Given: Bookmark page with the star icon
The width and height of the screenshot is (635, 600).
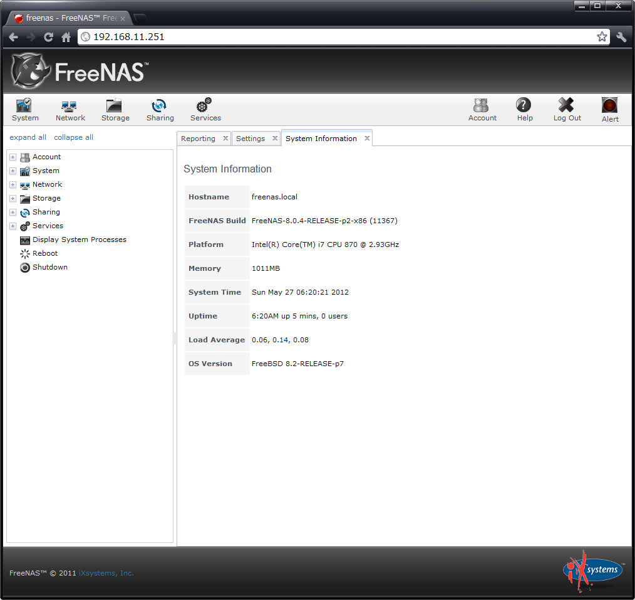Looking at the screenshot, I should (602, 36).
